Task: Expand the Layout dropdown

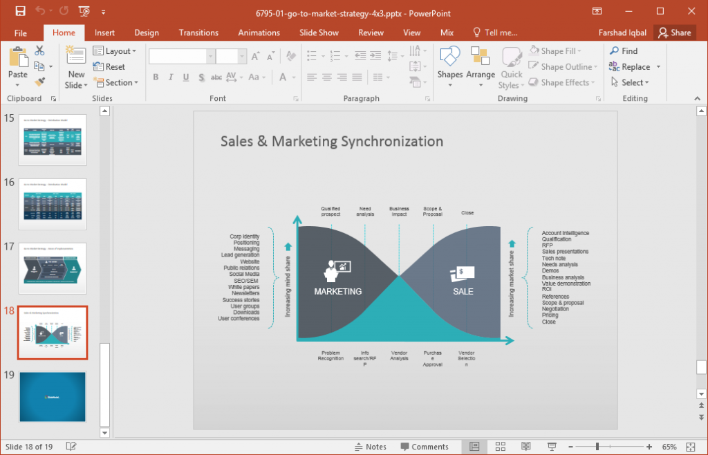Action: click(116, 50)
